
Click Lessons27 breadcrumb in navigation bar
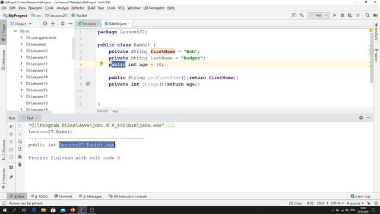pos(56,15)
